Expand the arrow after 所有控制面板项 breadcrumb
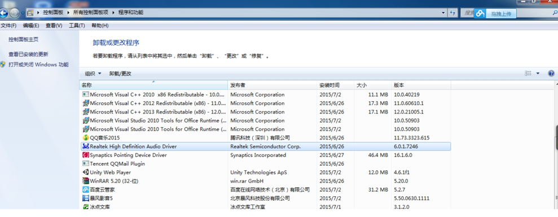Viewport: 558px width, 217px height. coord(113,12)
